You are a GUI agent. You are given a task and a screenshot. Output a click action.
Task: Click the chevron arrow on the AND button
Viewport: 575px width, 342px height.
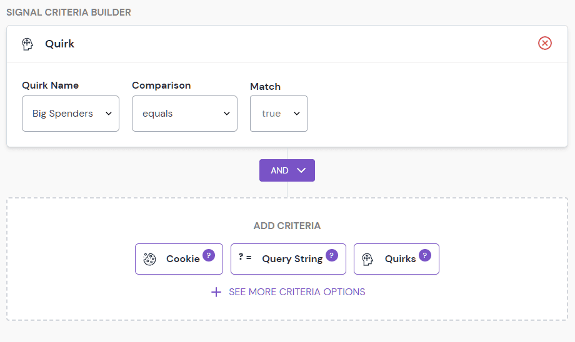[301, 170]
